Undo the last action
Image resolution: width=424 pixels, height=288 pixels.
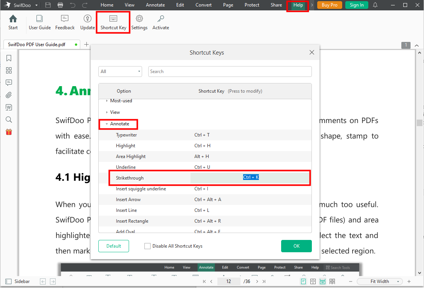73,5
